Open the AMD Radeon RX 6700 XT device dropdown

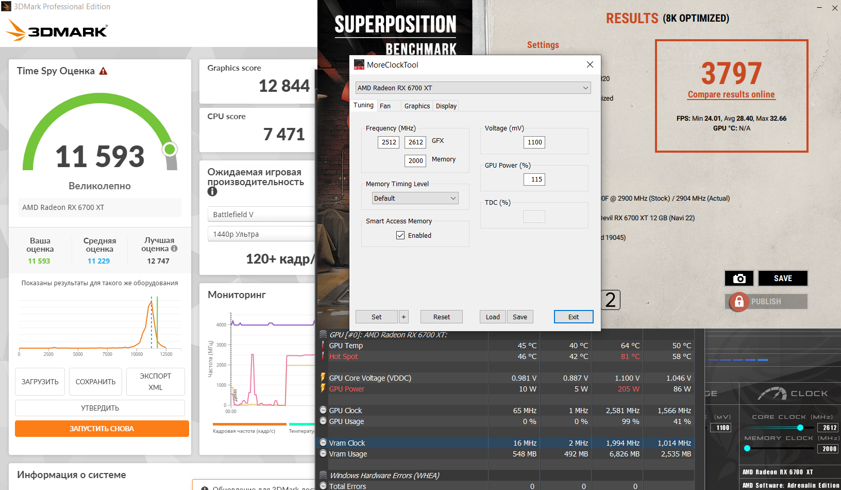(473, 88)
